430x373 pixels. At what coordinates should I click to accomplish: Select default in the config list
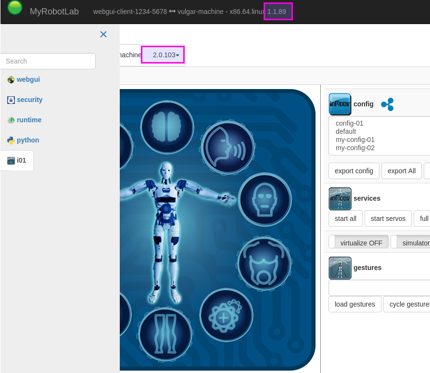point(346,132)
